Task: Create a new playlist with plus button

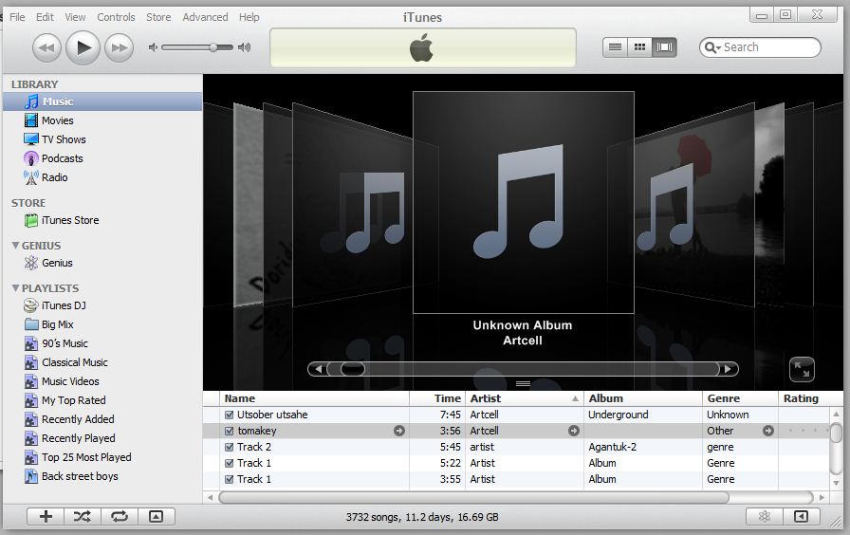Action: pyautogui.click(x=46, y=516)
